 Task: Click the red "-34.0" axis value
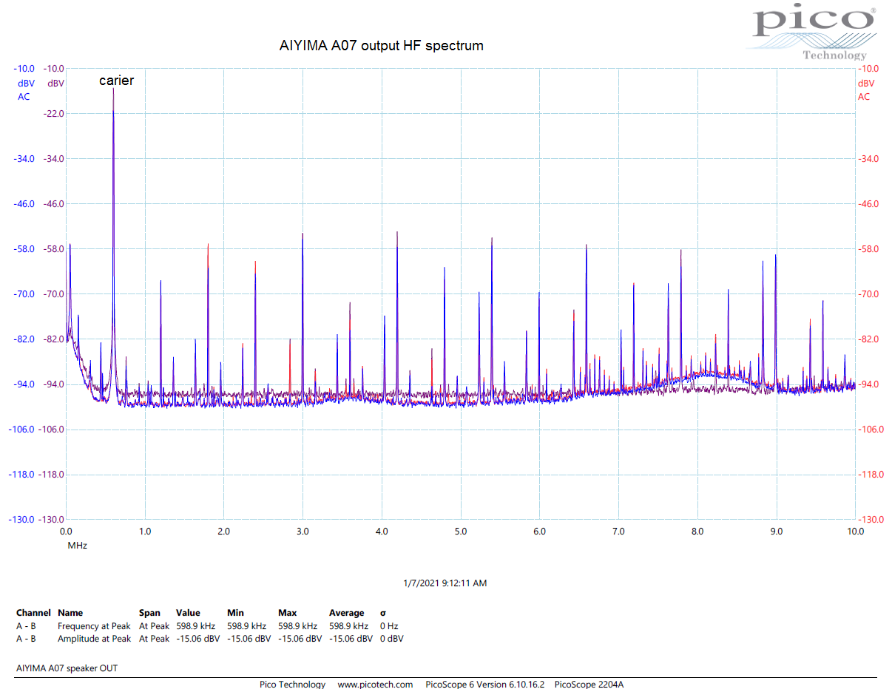tap(870, 158)
